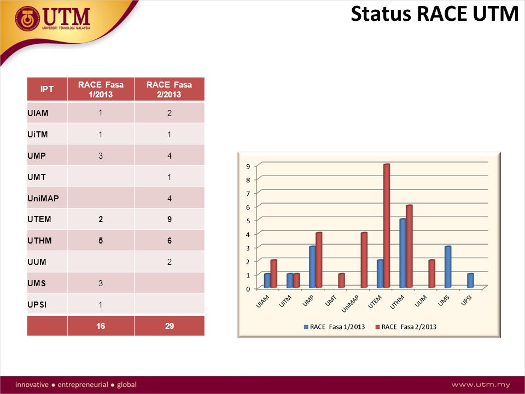
Task: Select UTHM Fasa 2 value 6 in table
Action: (x=170, y=241)
